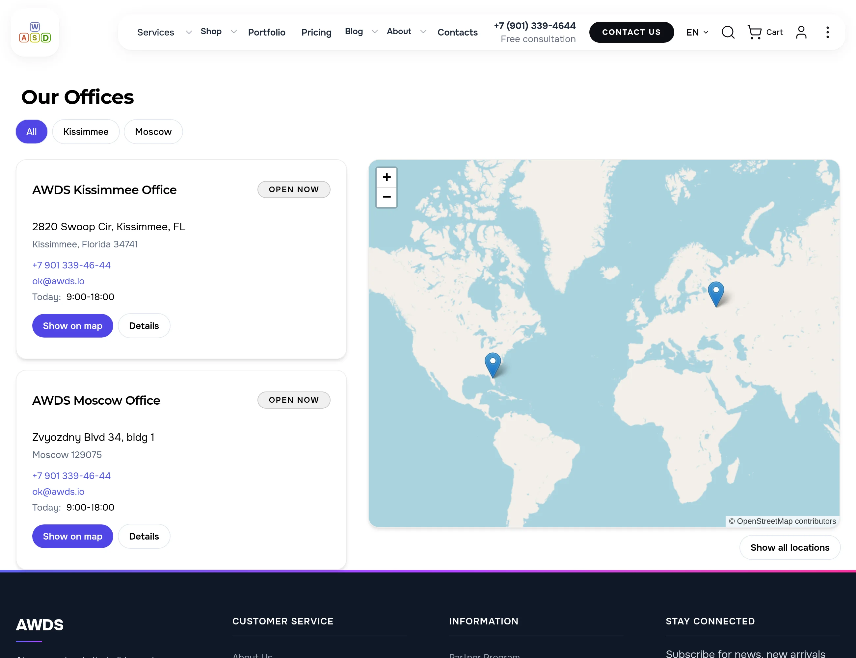Open the About menu item
The width and height of the screenshot is (856, 658).
[399, 31]
